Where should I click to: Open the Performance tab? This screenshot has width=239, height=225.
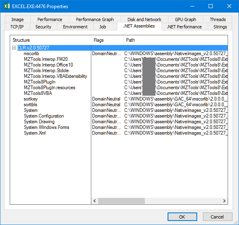click(50, 19)
